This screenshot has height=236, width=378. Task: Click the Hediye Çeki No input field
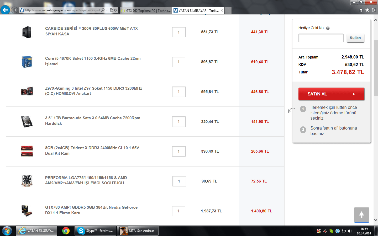[321, 38]
